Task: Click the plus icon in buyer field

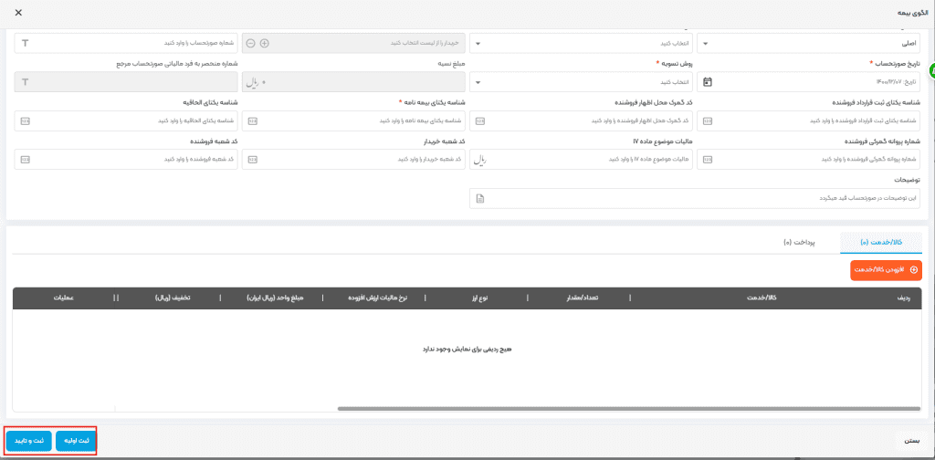Action: point(265,43)
